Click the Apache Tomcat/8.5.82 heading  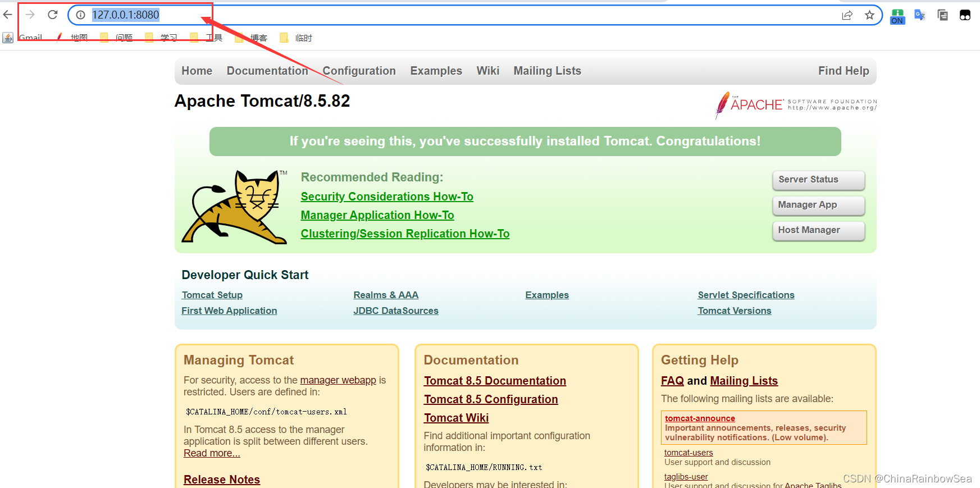tap(262, 101)
